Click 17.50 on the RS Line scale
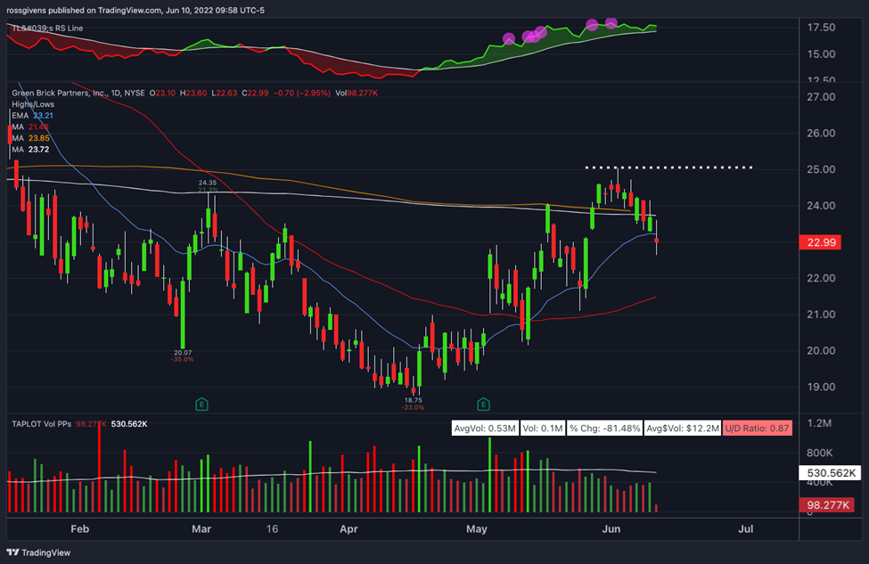Screen dimensions: 869x564 click(x=822, y=27)
